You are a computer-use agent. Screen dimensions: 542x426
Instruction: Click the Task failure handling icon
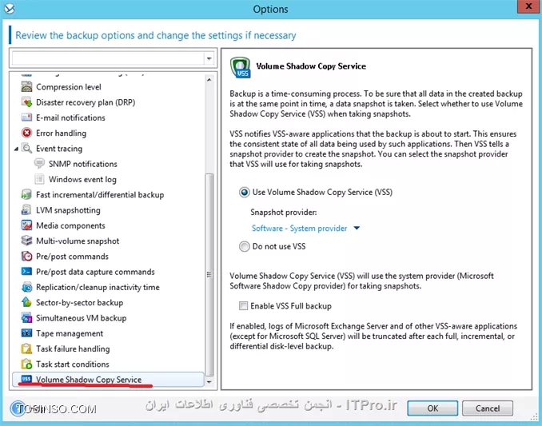click(x=26, y=348)
